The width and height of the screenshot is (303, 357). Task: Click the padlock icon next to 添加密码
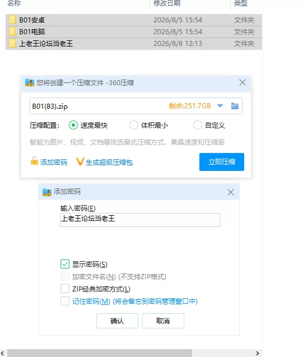click(x=34, y=161)
